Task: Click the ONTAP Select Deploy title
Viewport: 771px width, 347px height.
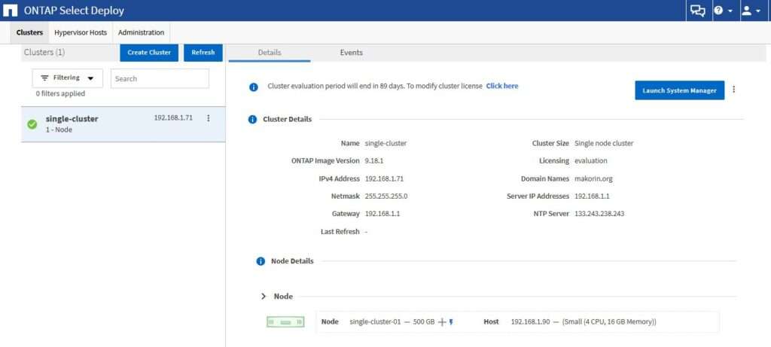Action: [75, 11]
